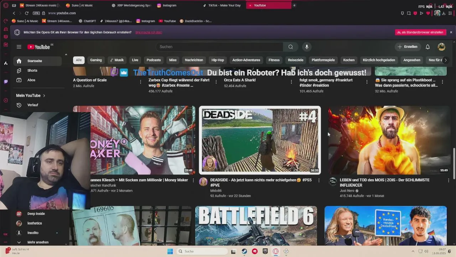
Task: Open Epic Games launcher from taskbar
Action: [265, 251]
